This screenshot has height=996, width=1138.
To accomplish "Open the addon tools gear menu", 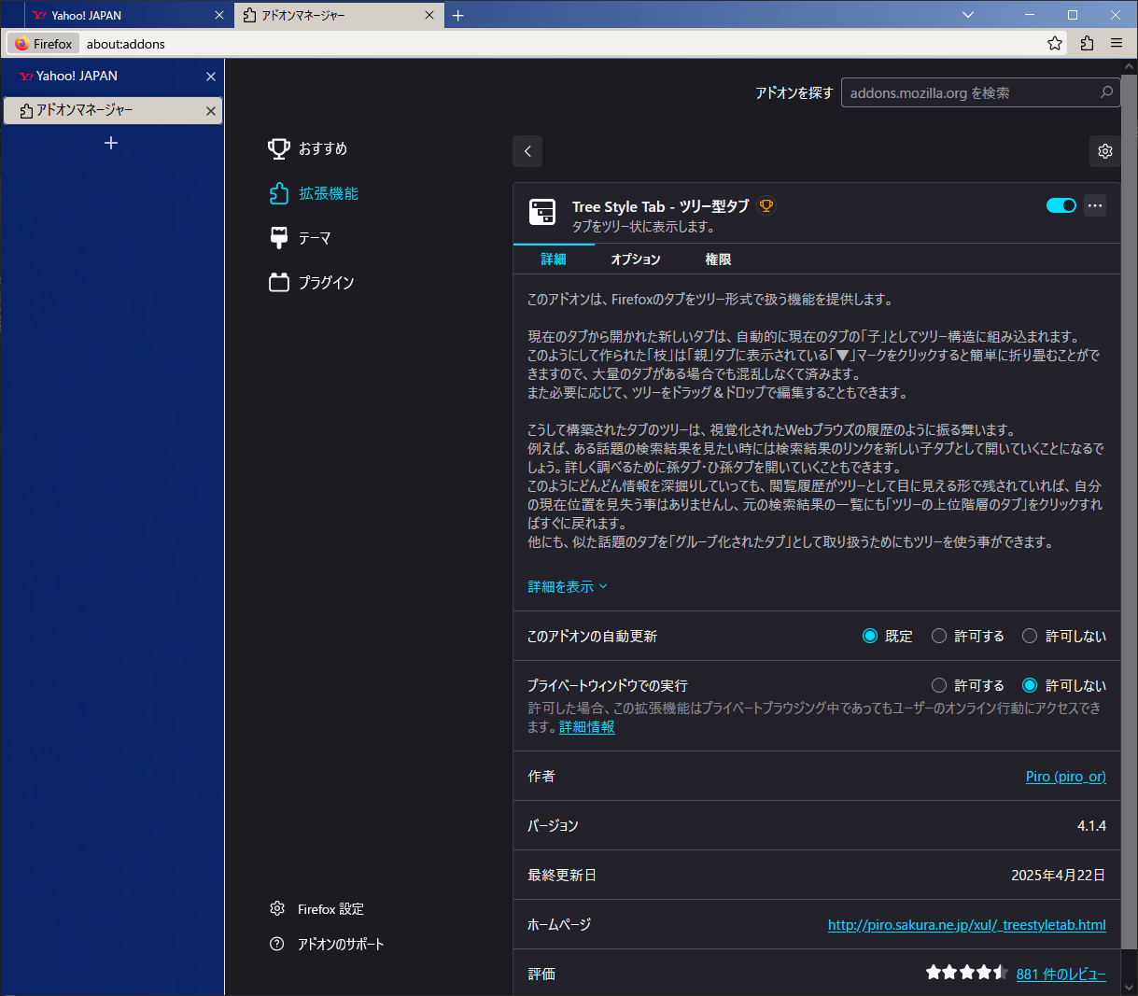I will (x=1105, y=151).
